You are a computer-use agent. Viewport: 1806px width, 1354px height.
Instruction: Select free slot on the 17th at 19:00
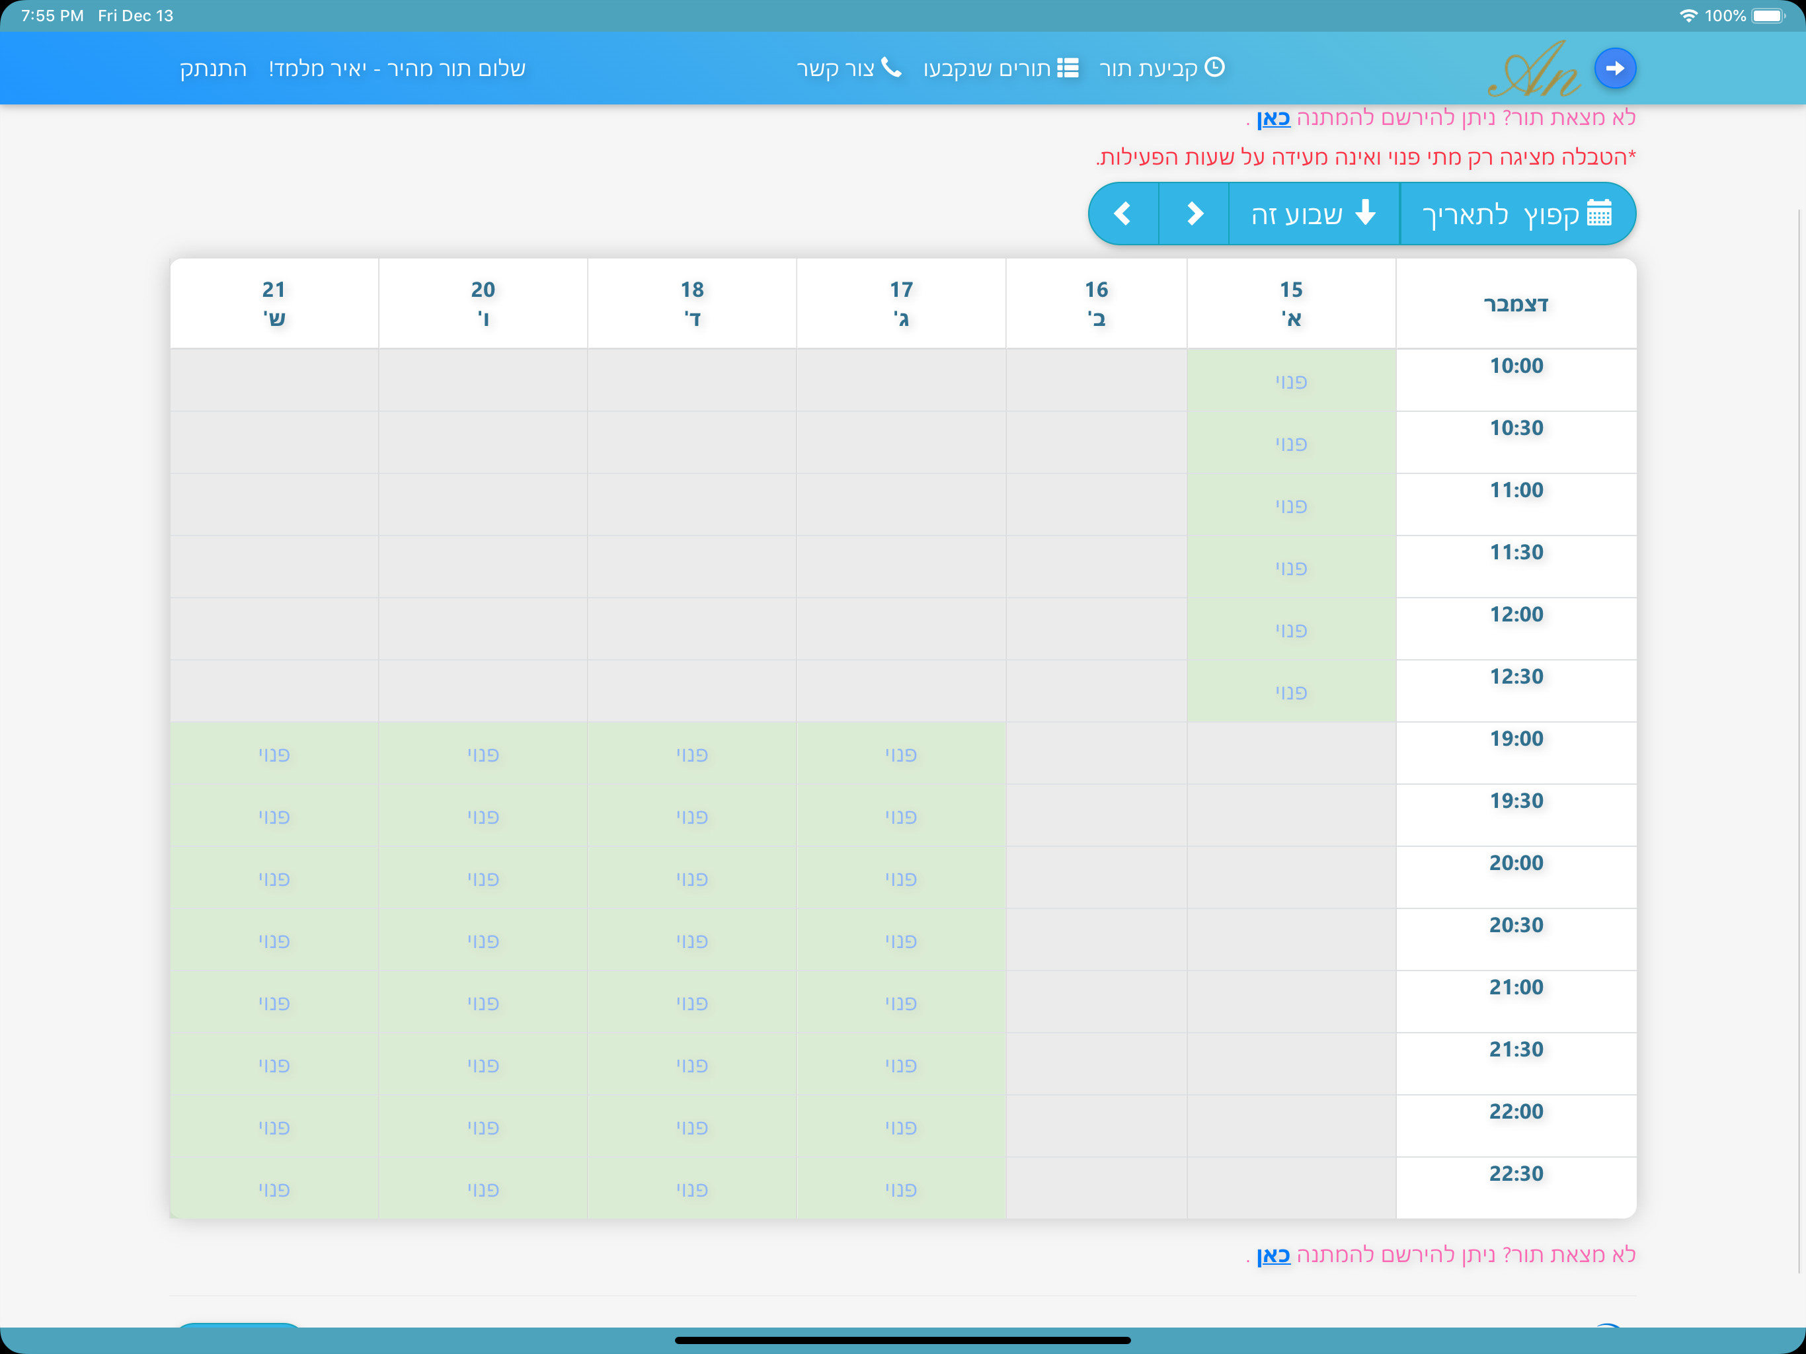pos(900,753)
